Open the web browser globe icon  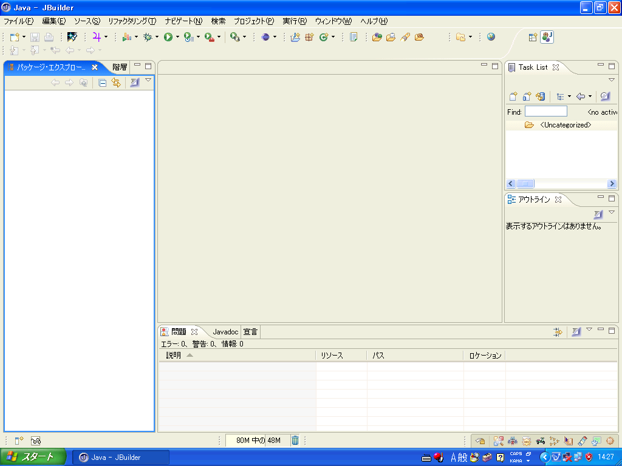(491, 37)
